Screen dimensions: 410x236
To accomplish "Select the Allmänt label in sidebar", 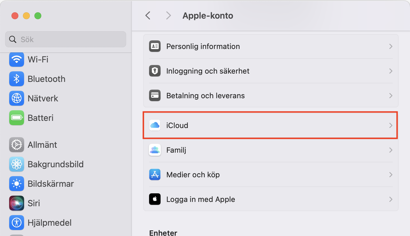I will click(x=42, y=145).
